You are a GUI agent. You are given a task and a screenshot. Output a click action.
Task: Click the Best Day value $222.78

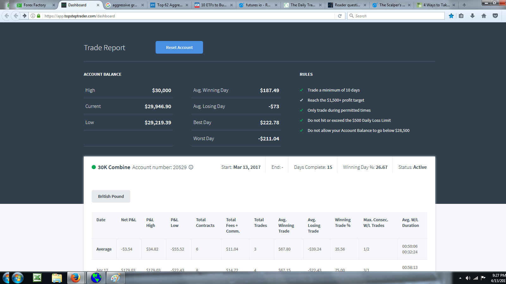(269, 122)
